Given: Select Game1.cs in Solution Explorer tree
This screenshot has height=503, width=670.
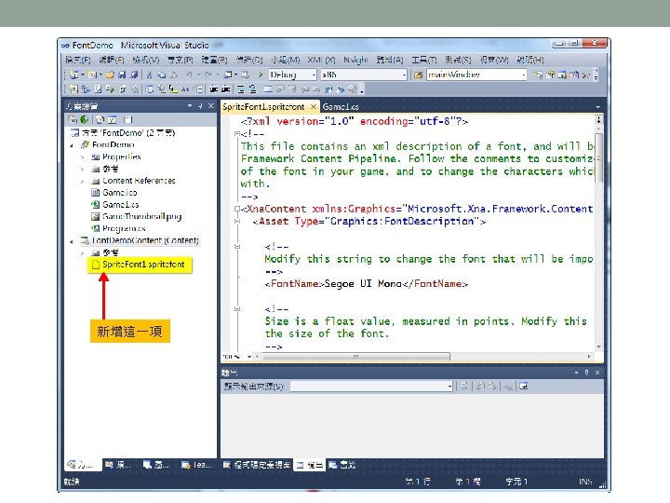Looking at the screenshot, I should 120,205.
